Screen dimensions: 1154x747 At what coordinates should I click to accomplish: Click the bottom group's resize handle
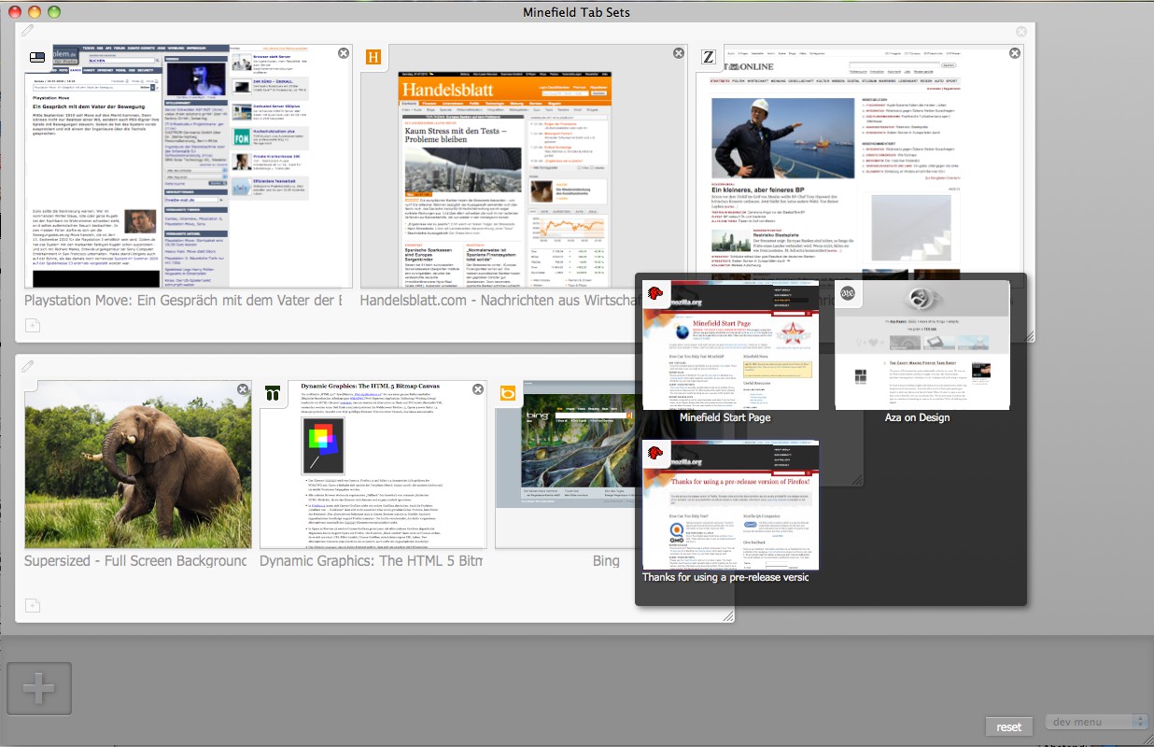click(x=727, y=616)
